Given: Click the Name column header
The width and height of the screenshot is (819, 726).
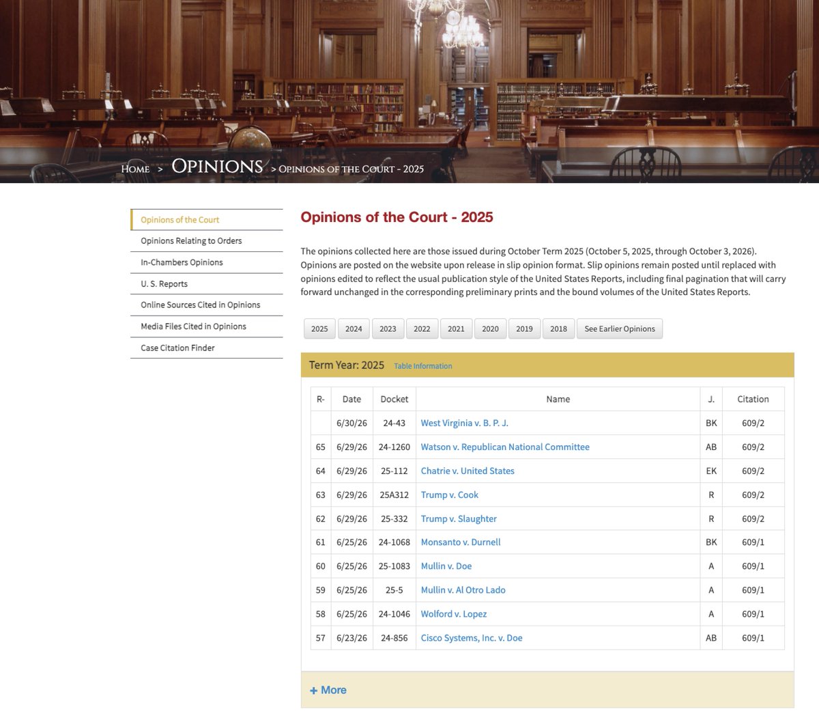Looking at the screenshot, I should click(x=558, y=400).
